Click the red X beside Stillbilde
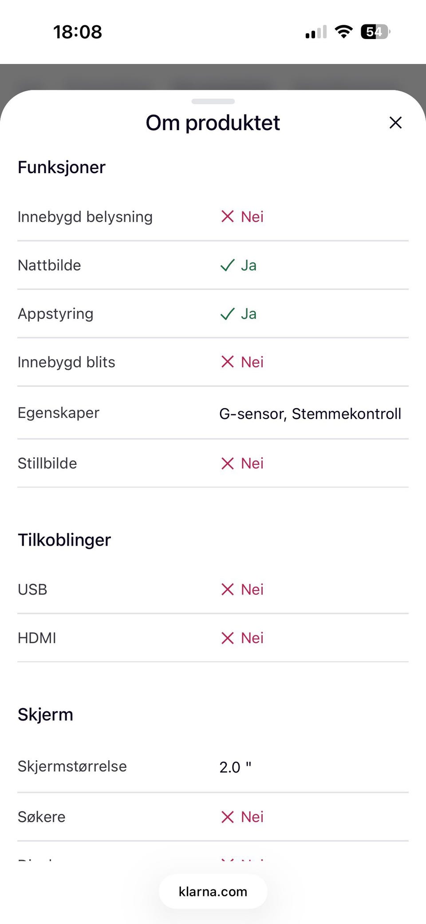The width and height of the screenshot is (426, 924). point(227,464)
